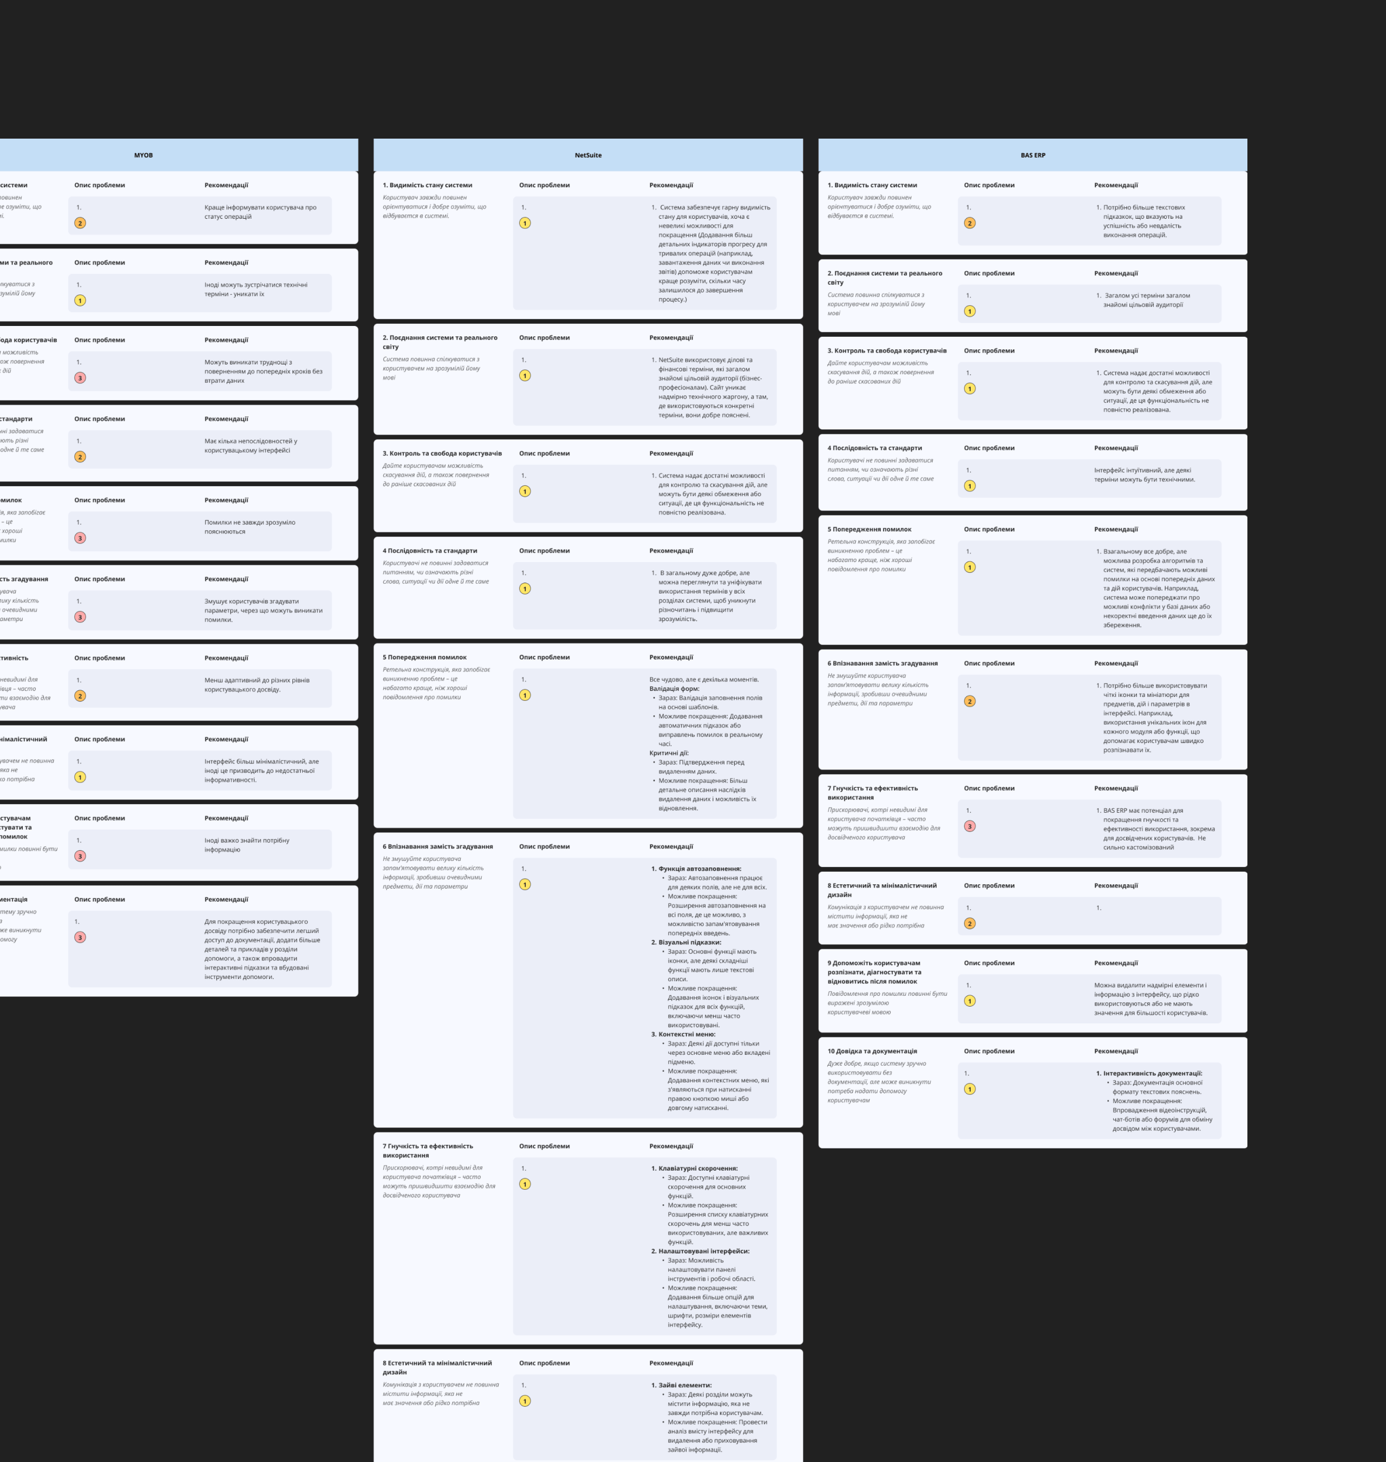Image resolution: width=1386 pixels, height=1462 pixels.
Task: Click BAS ERP red badge 3 in 'Гнучкість та ефективність'
Action: pyautogui.click(x=969, y=827)
